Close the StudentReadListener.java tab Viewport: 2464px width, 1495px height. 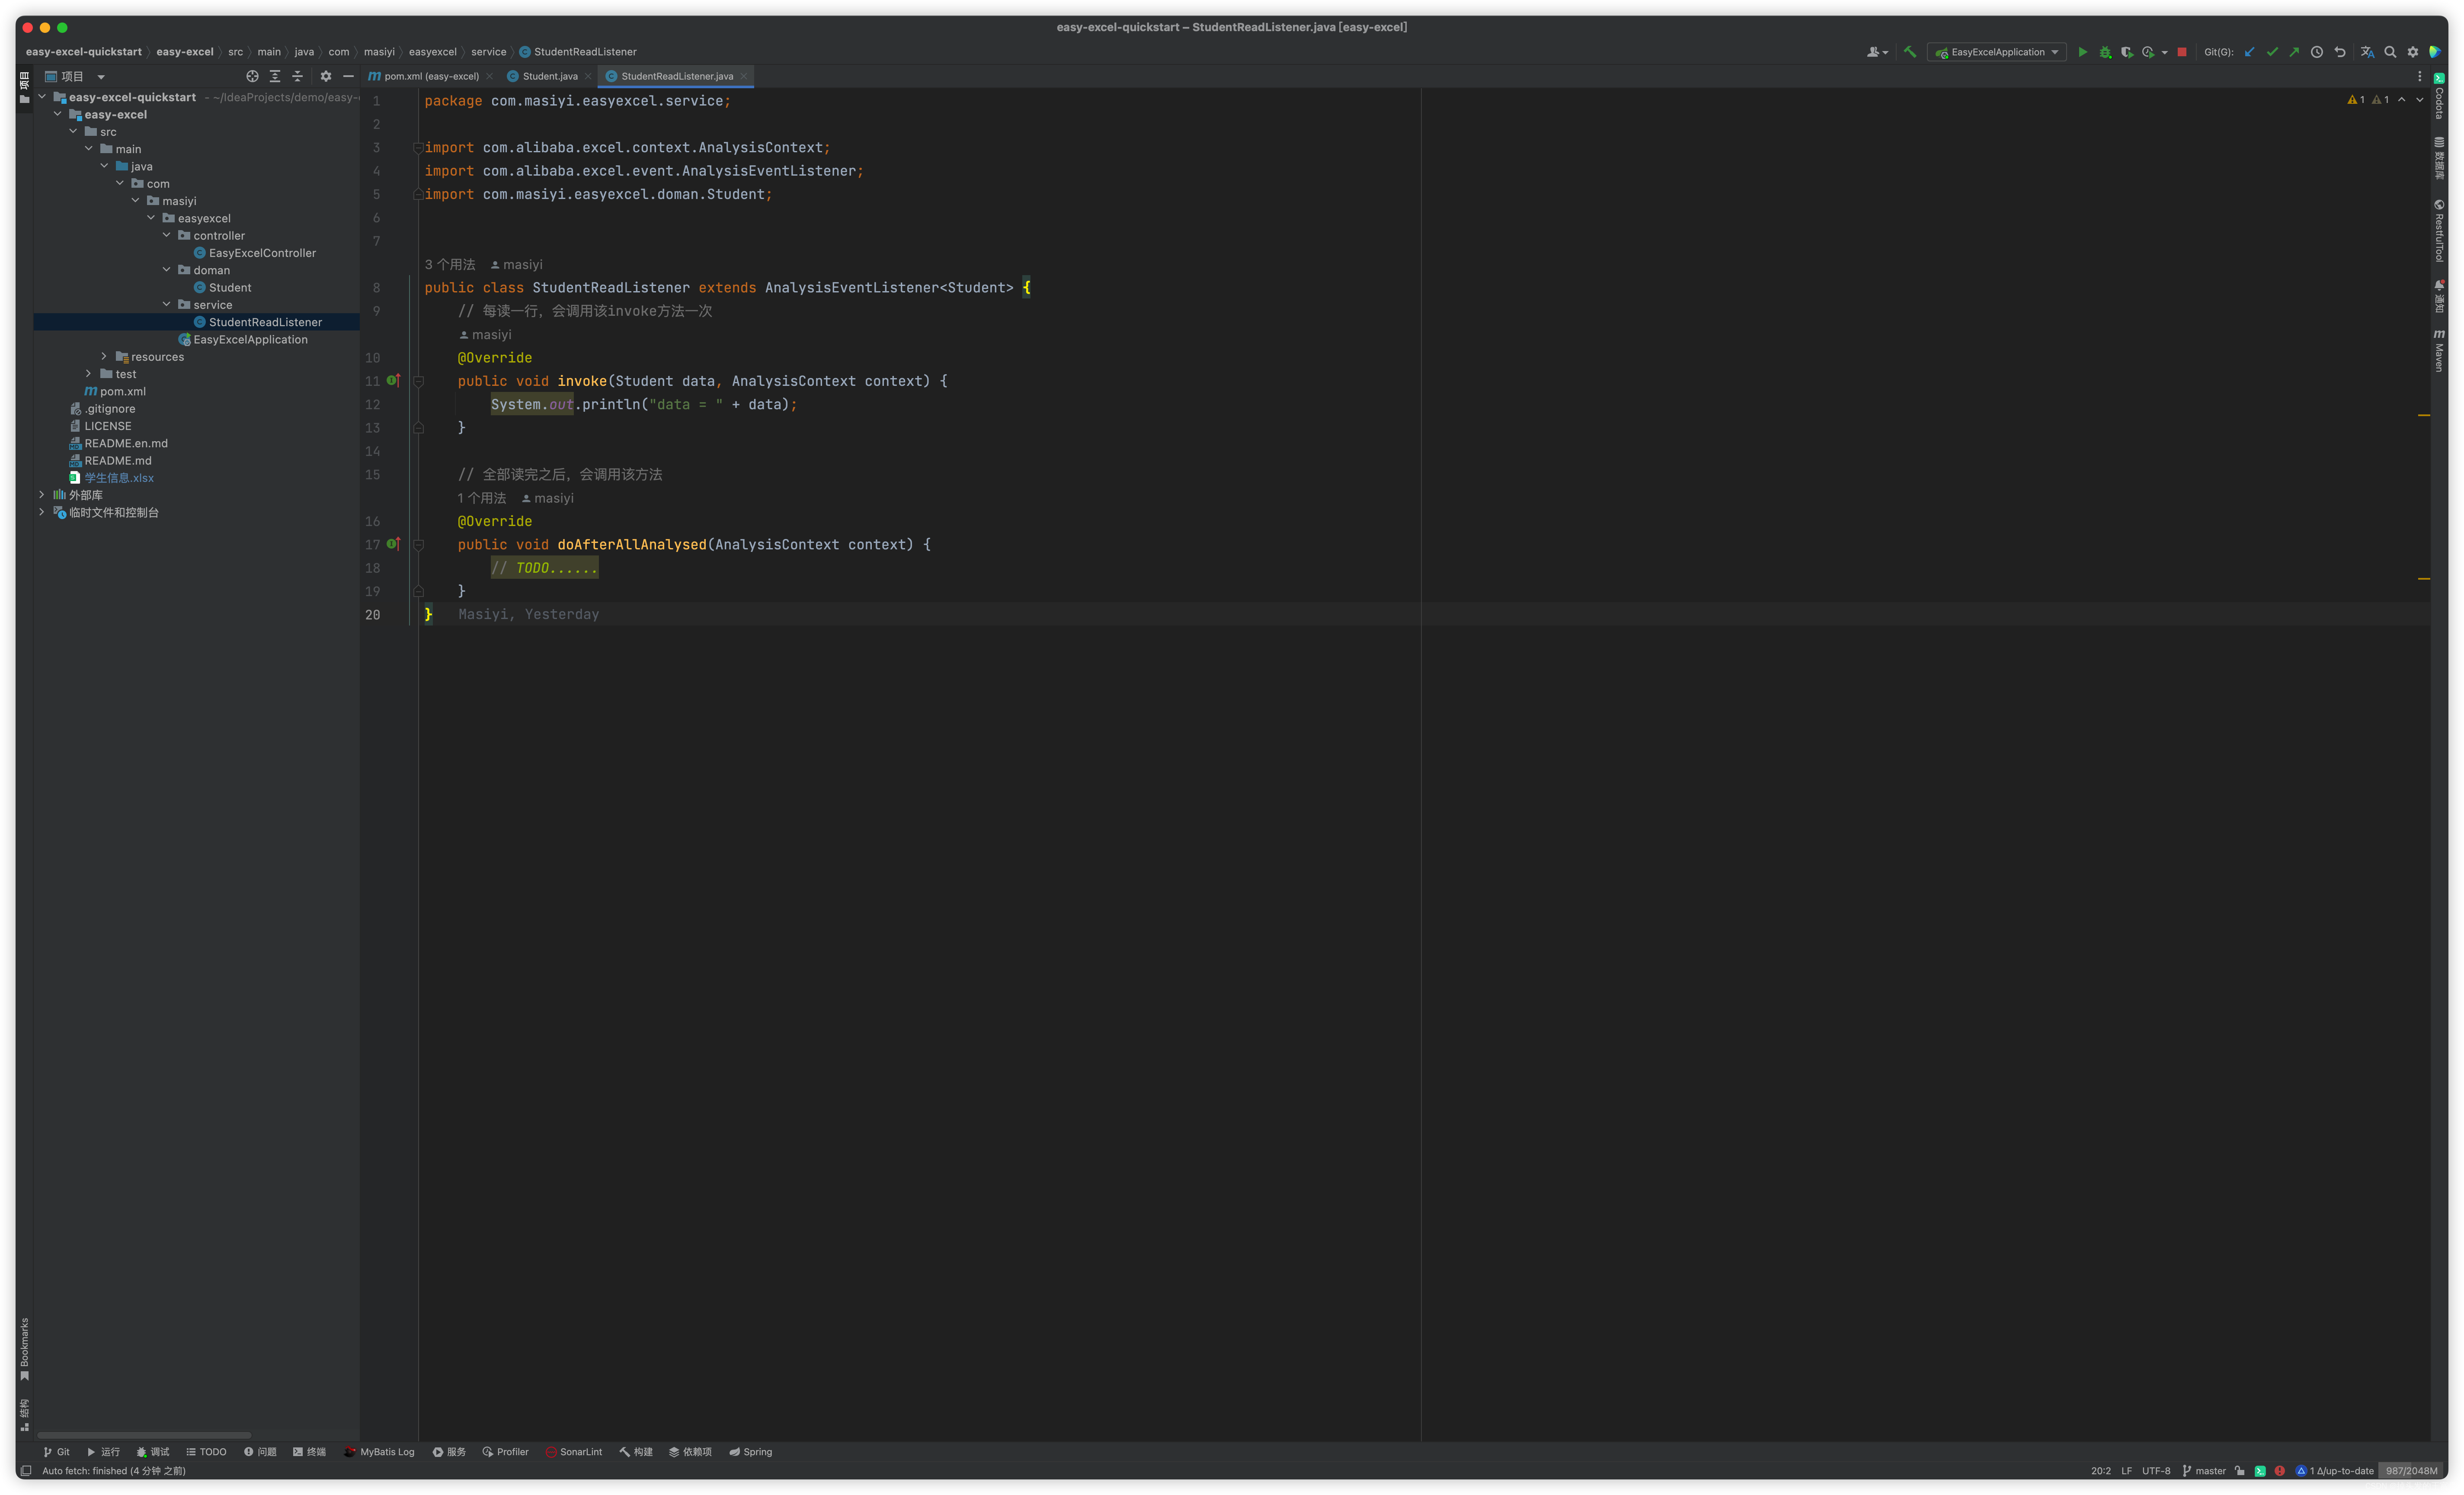pyautogui.click(x=743, y=76)
